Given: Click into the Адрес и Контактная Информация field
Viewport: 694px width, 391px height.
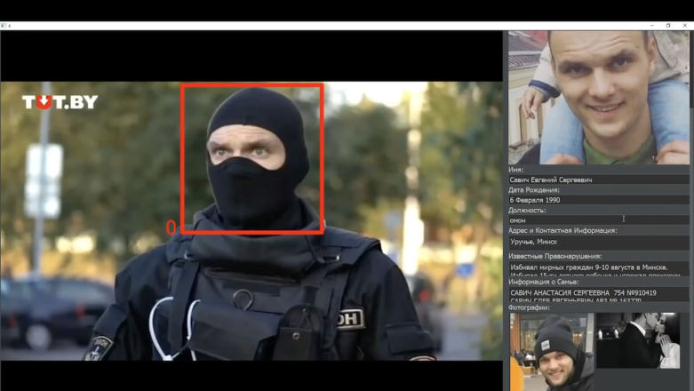Looking at the screenshot, I should pos(598,243).
